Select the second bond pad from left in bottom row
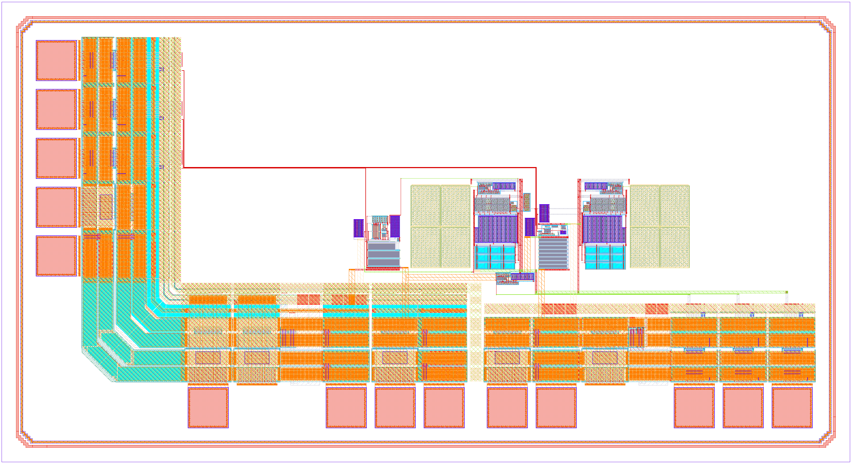 click(x=346, y=408)
